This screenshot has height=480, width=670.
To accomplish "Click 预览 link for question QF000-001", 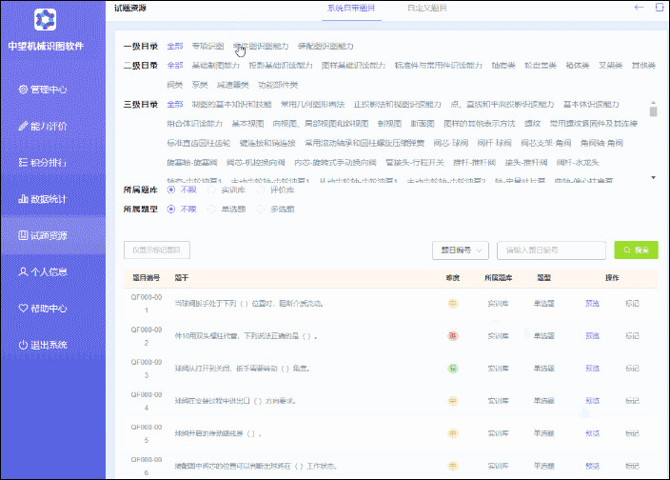I will tap(592, 303).
